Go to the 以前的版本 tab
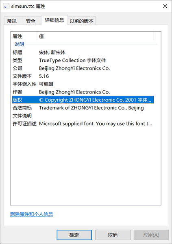 pyautogui.click(x=82, y=21)
